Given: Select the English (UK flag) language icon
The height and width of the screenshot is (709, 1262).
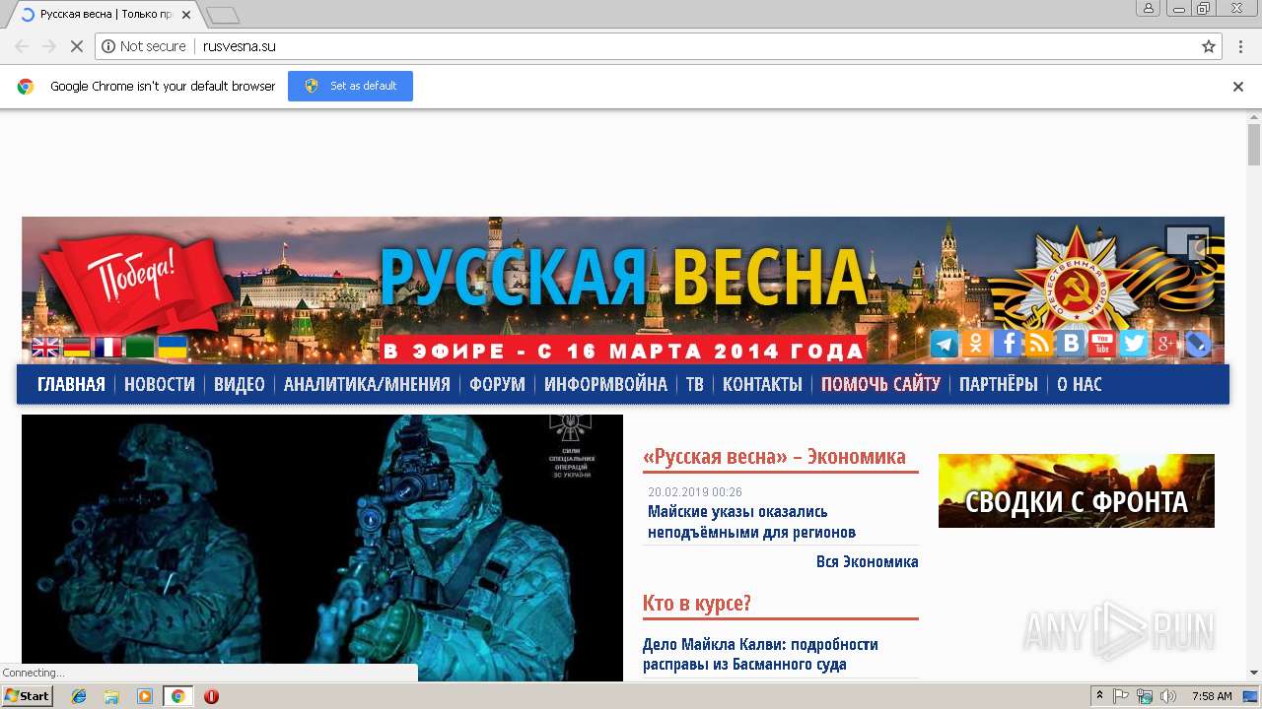Looking at the screenshot, I should tap(45, 347).
